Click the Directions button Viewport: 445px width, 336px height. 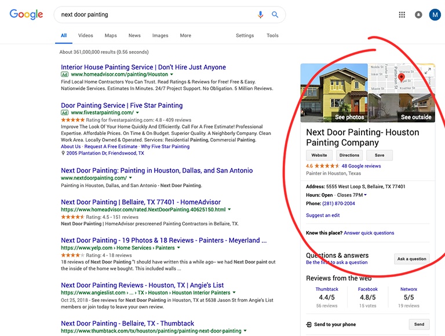349,155
